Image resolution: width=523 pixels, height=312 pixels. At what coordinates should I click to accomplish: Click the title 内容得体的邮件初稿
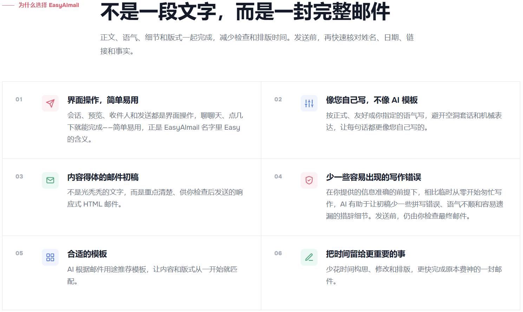(103, 177)
